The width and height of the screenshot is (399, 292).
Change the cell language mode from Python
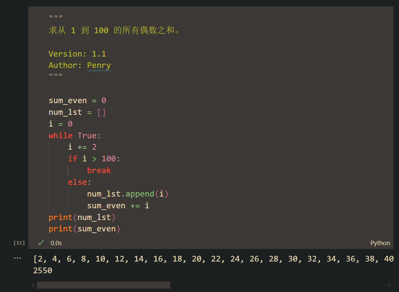(x=380, y=243)
